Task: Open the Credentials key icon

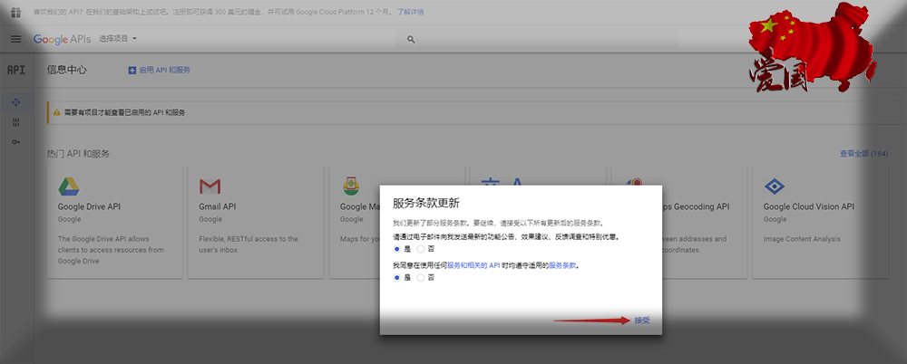Action: (x=15, y=142)
